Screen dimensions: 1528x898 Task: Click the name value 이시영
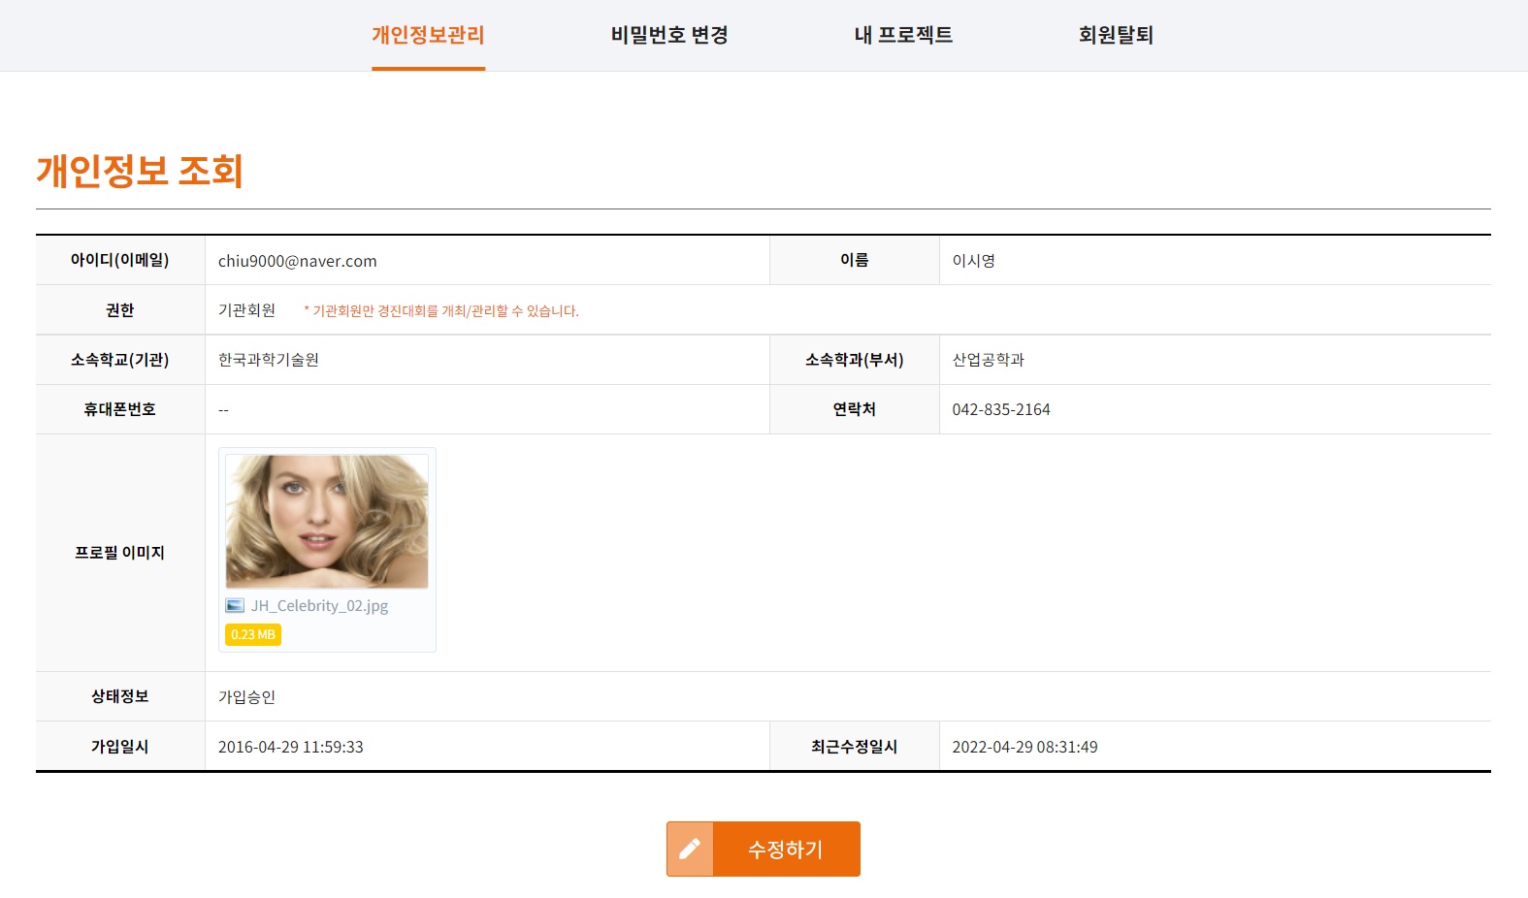tap(973, 261)
